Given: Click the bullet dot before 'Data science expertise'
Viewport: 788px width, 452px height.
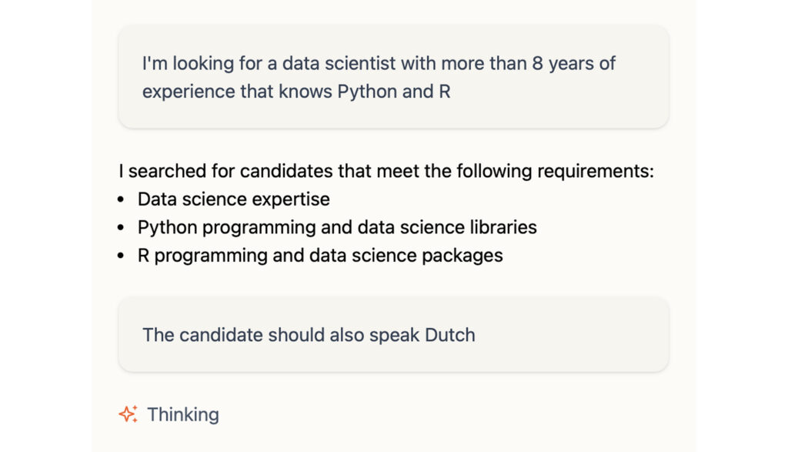Looking at the screenshot, I should point(121,199).
